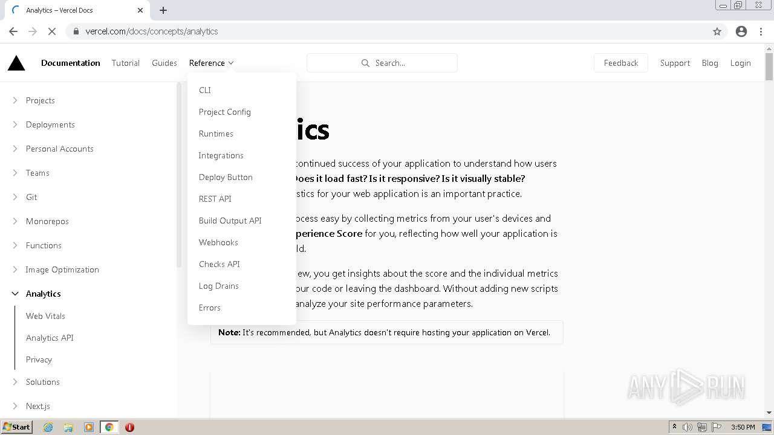Screen dimensions: 774x435
Task: Click the Login link
Action: (x=740, y=63)
